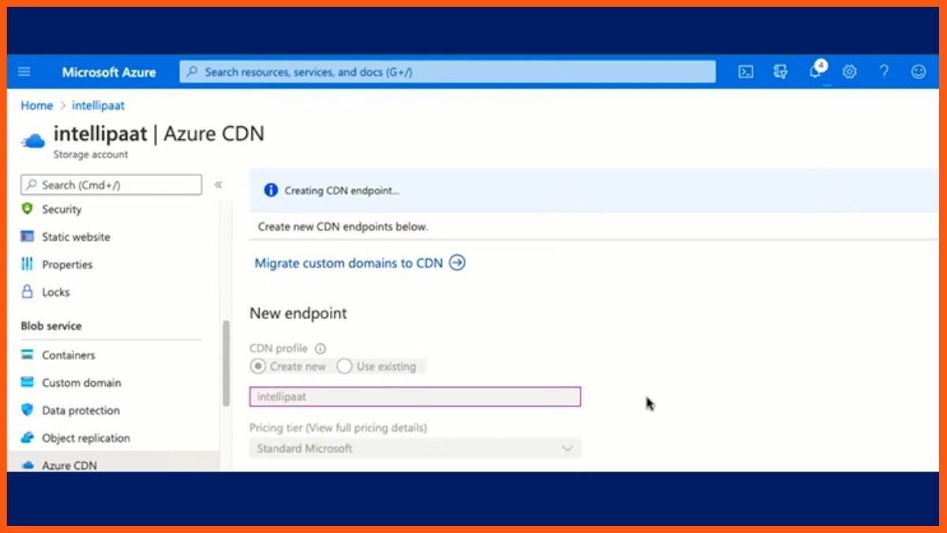Click the info icon in Creating CDN endpoint banner
The width and height of the screenshot is (947, 533).
coord(271,190)
